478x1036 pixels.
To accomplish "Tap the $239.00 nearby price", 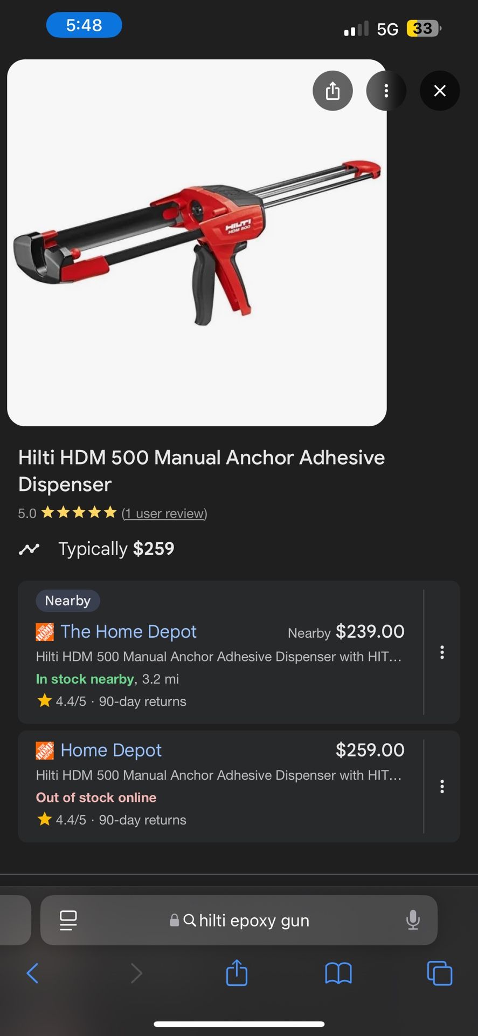I will (x=370, y=631).
